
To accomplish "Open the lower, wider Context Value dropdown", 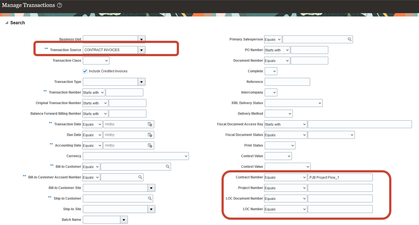I will [288, 167].
